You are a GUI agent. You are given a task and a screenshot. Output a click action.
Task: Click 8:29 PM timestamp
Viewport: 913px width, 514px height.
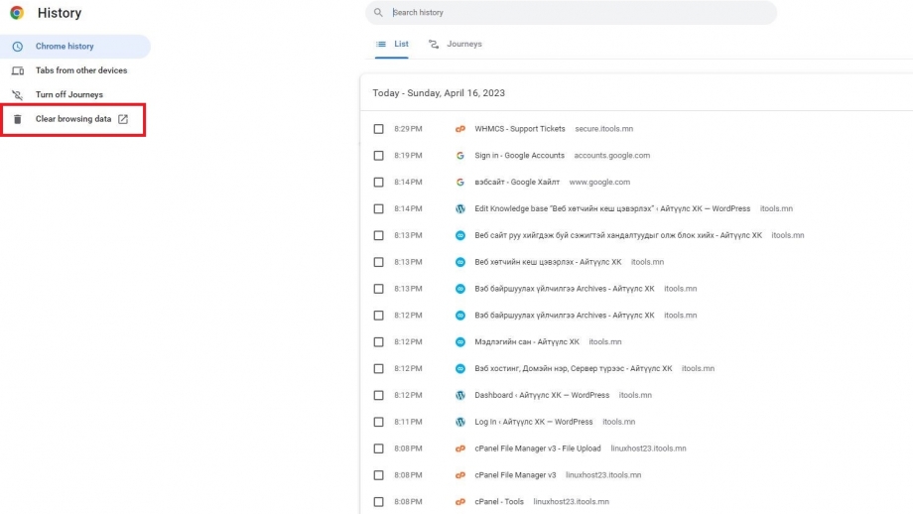408,129
